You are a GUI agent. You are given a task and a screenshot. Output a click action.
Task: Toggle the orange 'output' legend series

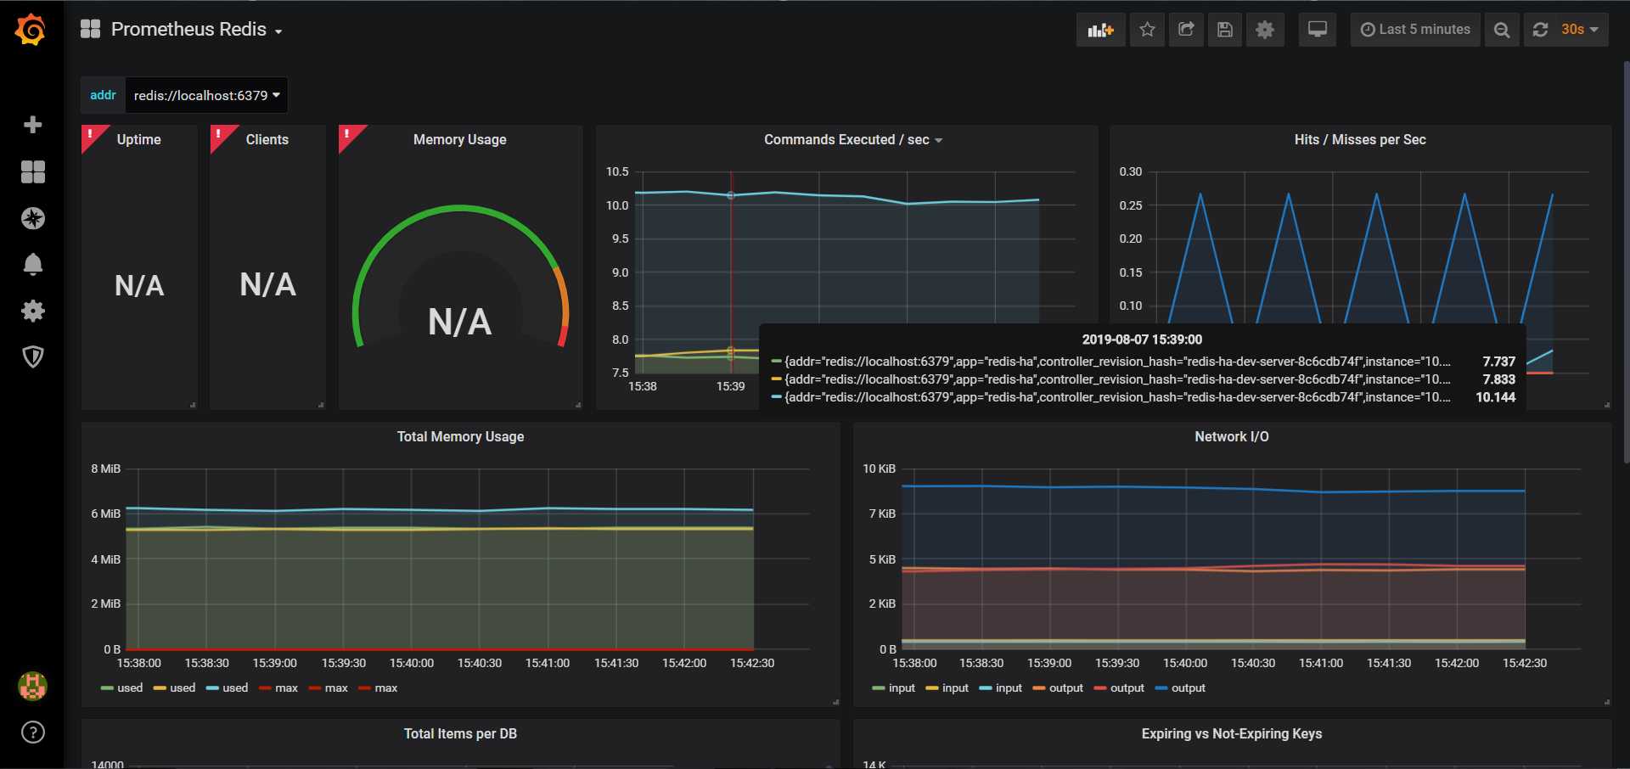point(1066,688)
